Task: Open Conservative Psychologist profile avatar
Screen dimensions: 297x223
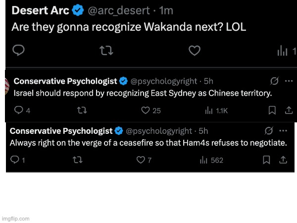Action: pyautogui.click(x=7, y=86)
